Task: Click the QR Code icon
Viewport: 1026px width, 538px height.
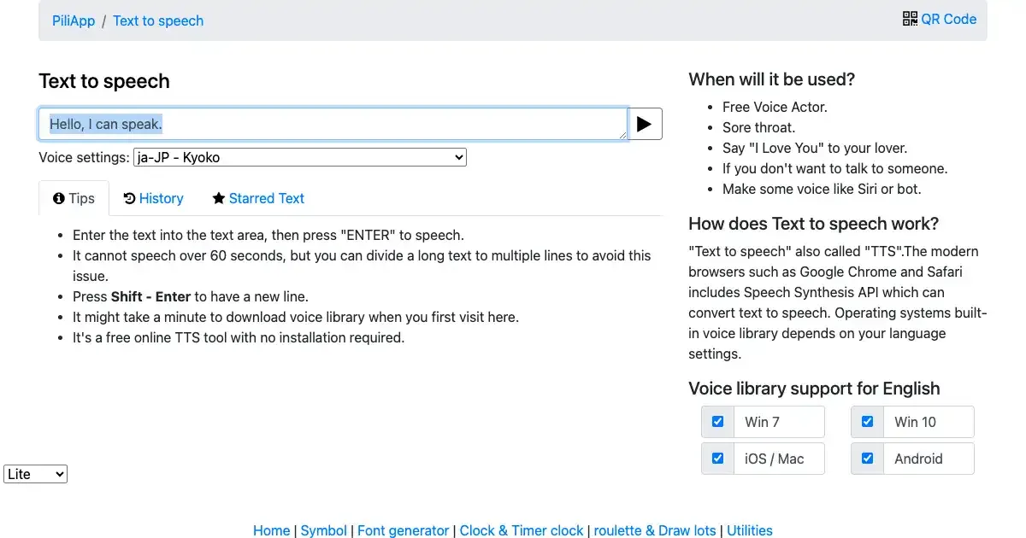Action: (910, 19)
